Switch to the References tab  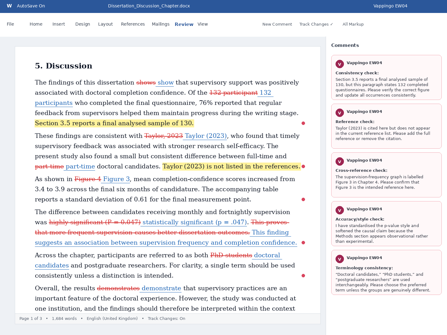coord(133,24)
